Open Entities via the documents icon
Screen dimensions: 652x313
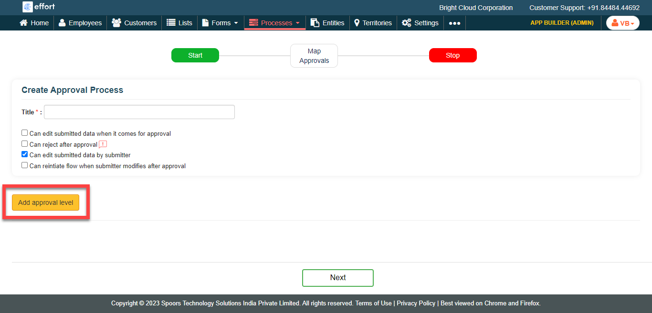point(315,23)
